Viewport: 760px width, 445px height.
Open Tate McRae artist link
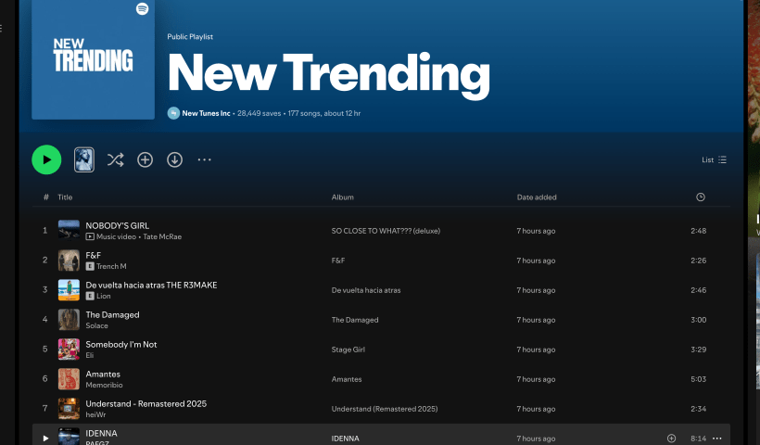click(162, 236)
